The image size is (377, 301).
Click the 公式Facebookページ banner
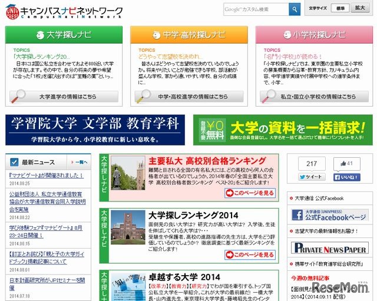pos(330,215)
